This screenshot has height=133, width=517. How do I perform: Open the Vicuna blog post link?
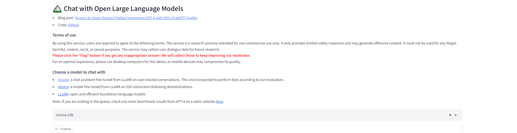[136, 18]
